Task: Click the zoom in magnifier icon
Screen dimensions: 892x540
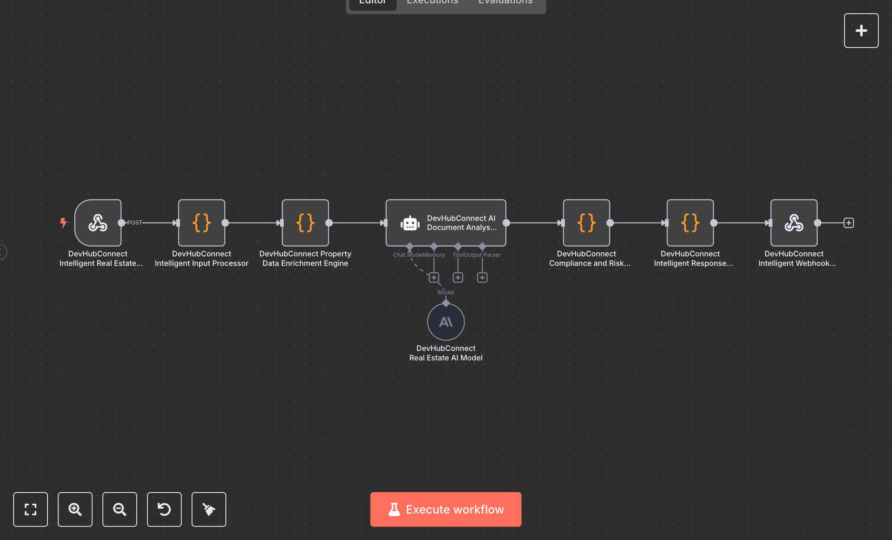Action: tap(75, 509)
